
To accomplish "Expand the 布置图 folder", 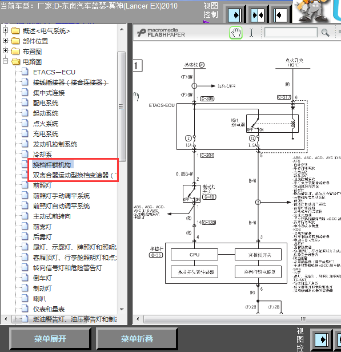I will point(5,51).
